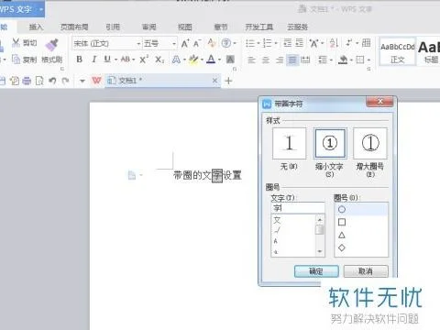Expand bulleted list dropdown arrow
This screenshot has height=330, width=440.
tap(258, 43)
